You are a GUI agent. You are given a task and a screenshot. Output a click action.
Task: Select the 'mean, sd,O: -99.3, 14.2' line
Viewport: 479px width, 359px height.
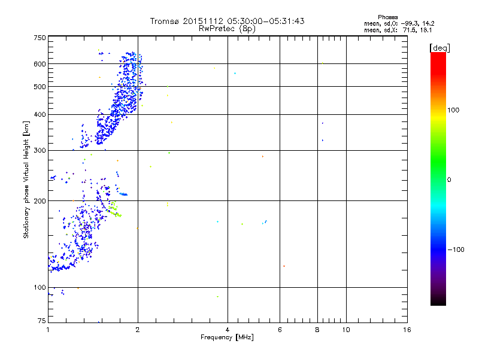click(x=399, y=23)
